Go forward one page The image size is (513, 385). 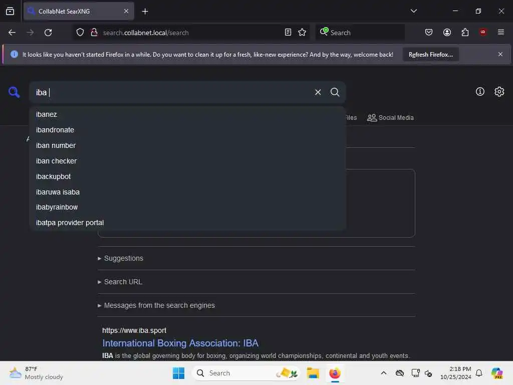point(30,33)
